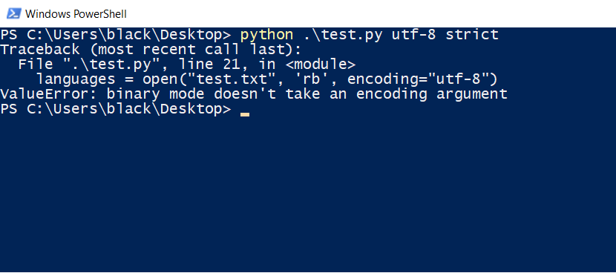Screen dimensions: 616x273
Task: Click the encoding argument words in error
Action: tap(427, 94)
